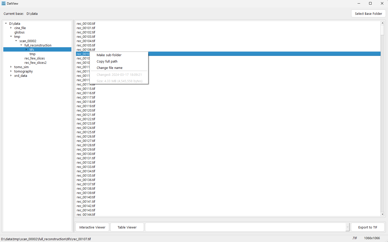Viewport: 388px width, 242px height.
Task: Click the .TIF file type indicator
Action: [354, 238]
